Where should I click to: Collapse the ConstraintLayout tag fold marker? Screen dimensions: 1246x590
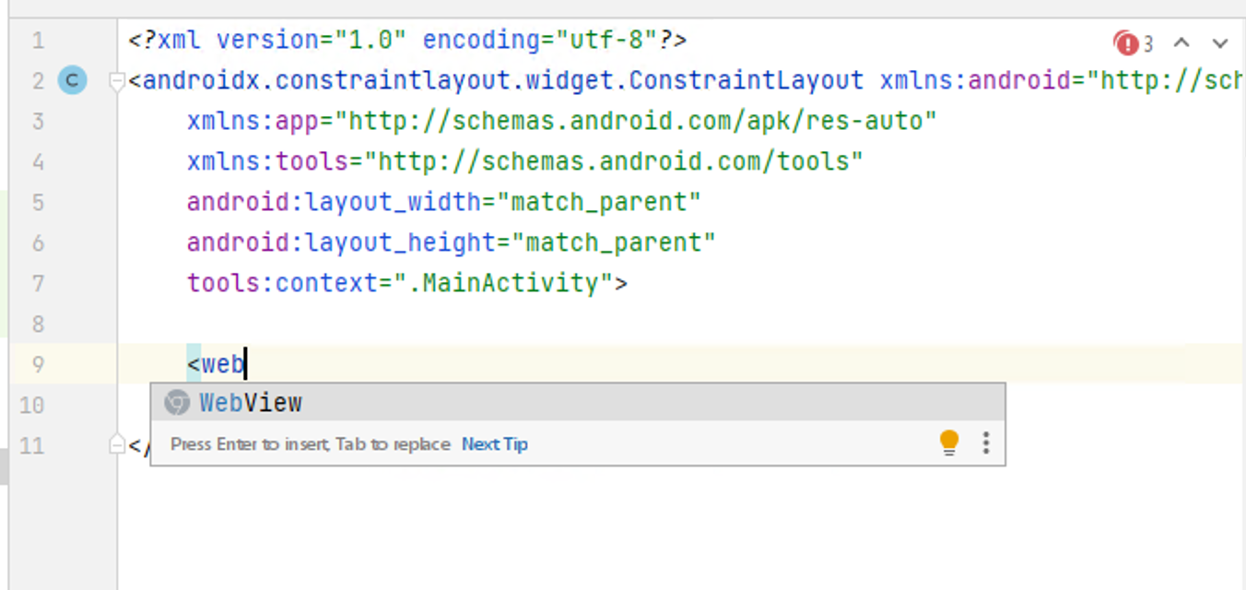tap(117, 81)
